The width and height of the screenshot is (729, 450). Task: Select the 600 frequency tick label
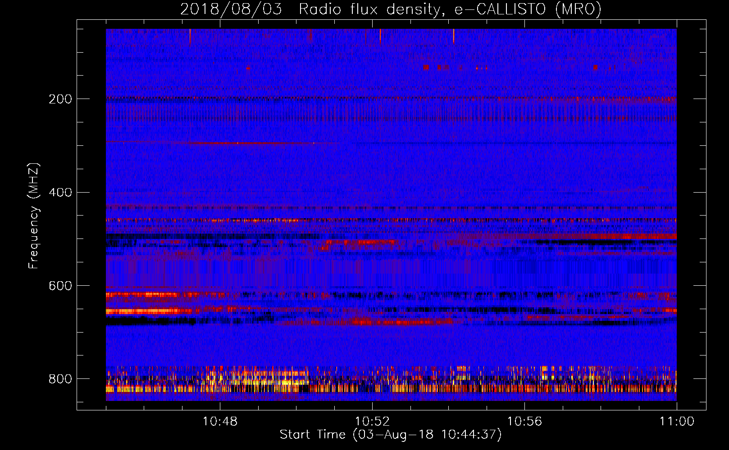tap(60, 286)
